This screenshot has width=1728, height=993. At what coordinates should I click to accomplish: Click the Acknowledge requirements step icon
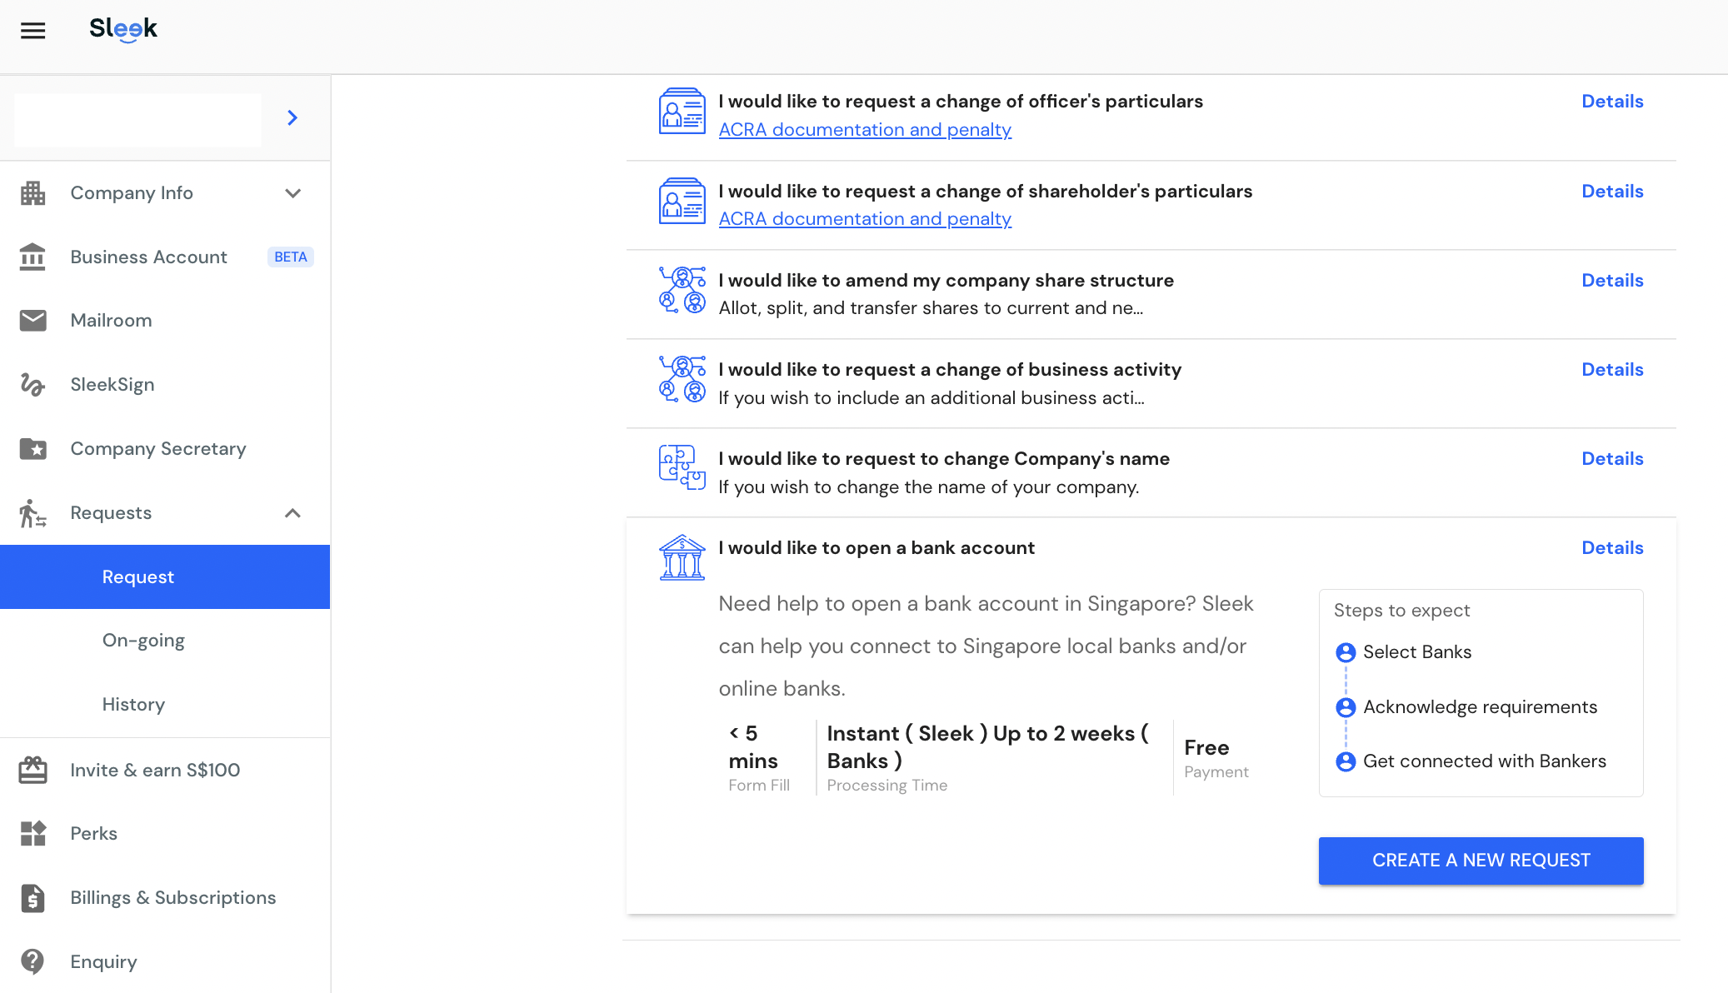(x=1346, y=707)
